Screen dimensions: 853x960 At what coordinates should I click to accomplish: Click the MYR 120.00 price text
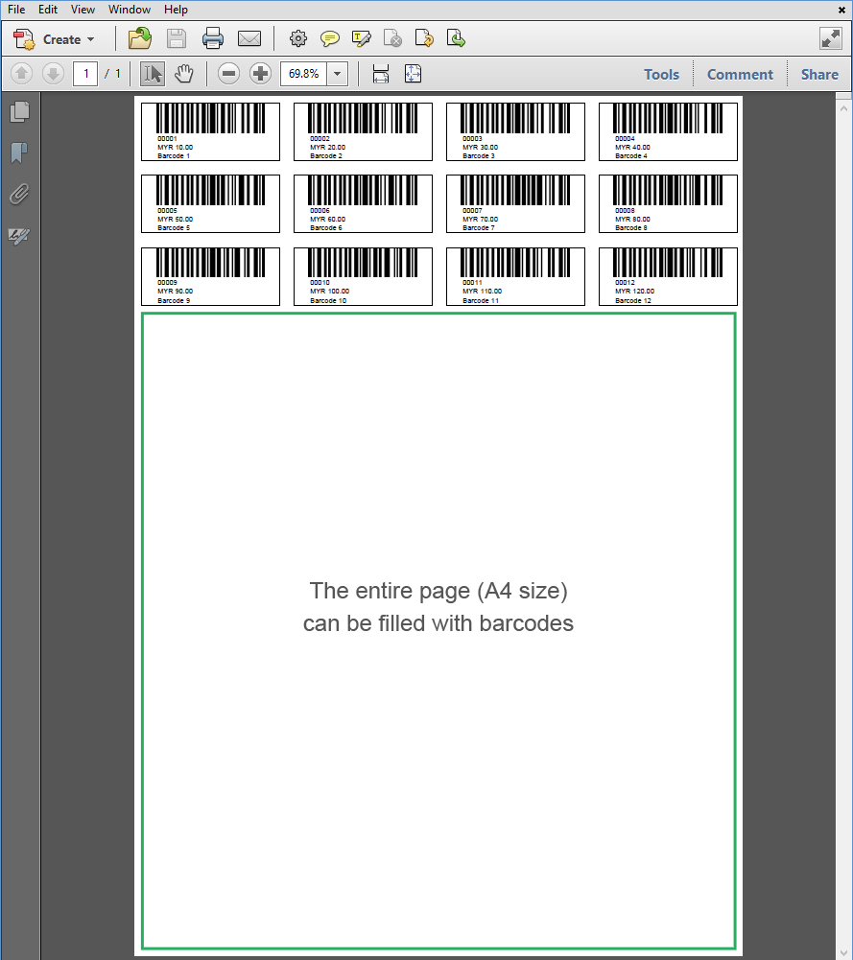pos(634,292)
